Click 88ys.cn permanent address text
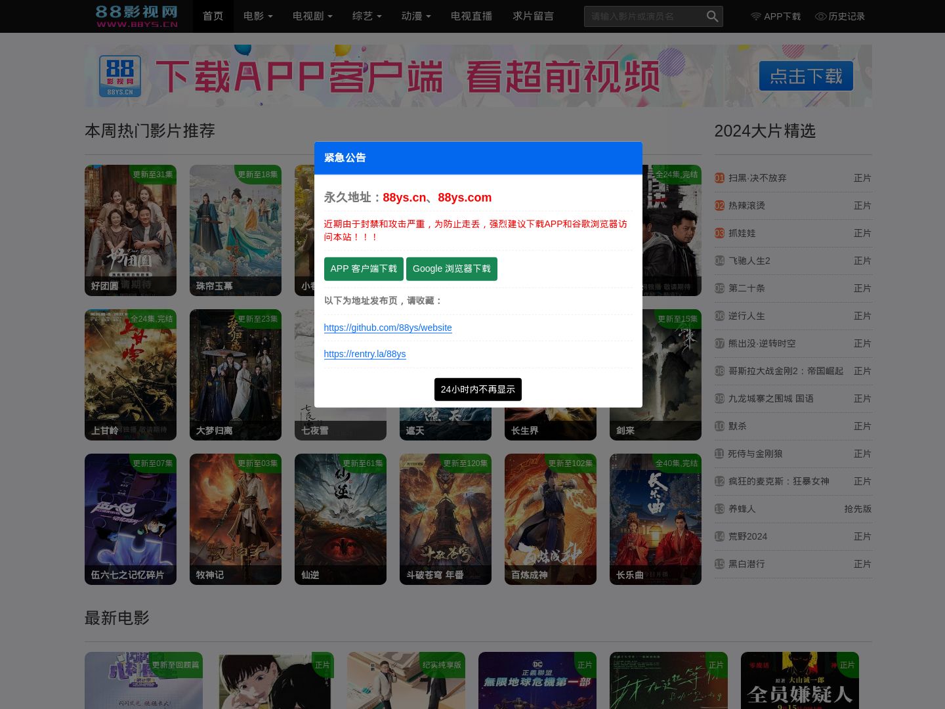Image resolution: width=945 pixels, height=709 pixels. tap(404, 198)
